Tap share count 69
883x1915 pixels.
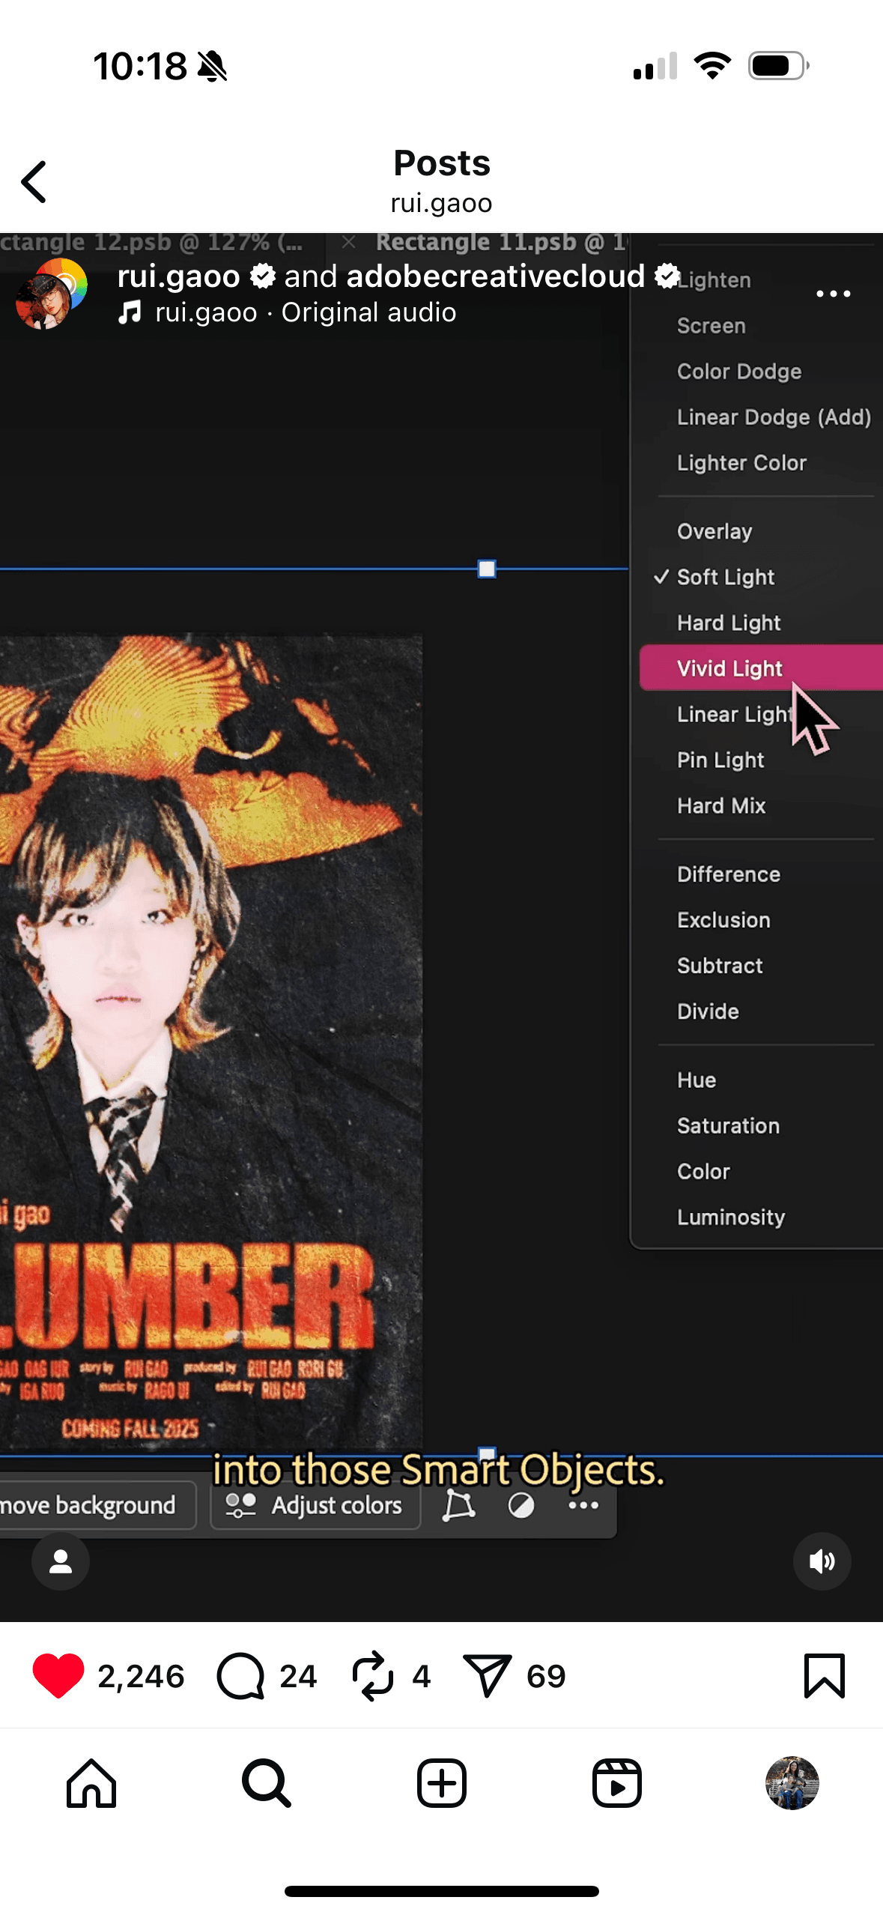546,1676
